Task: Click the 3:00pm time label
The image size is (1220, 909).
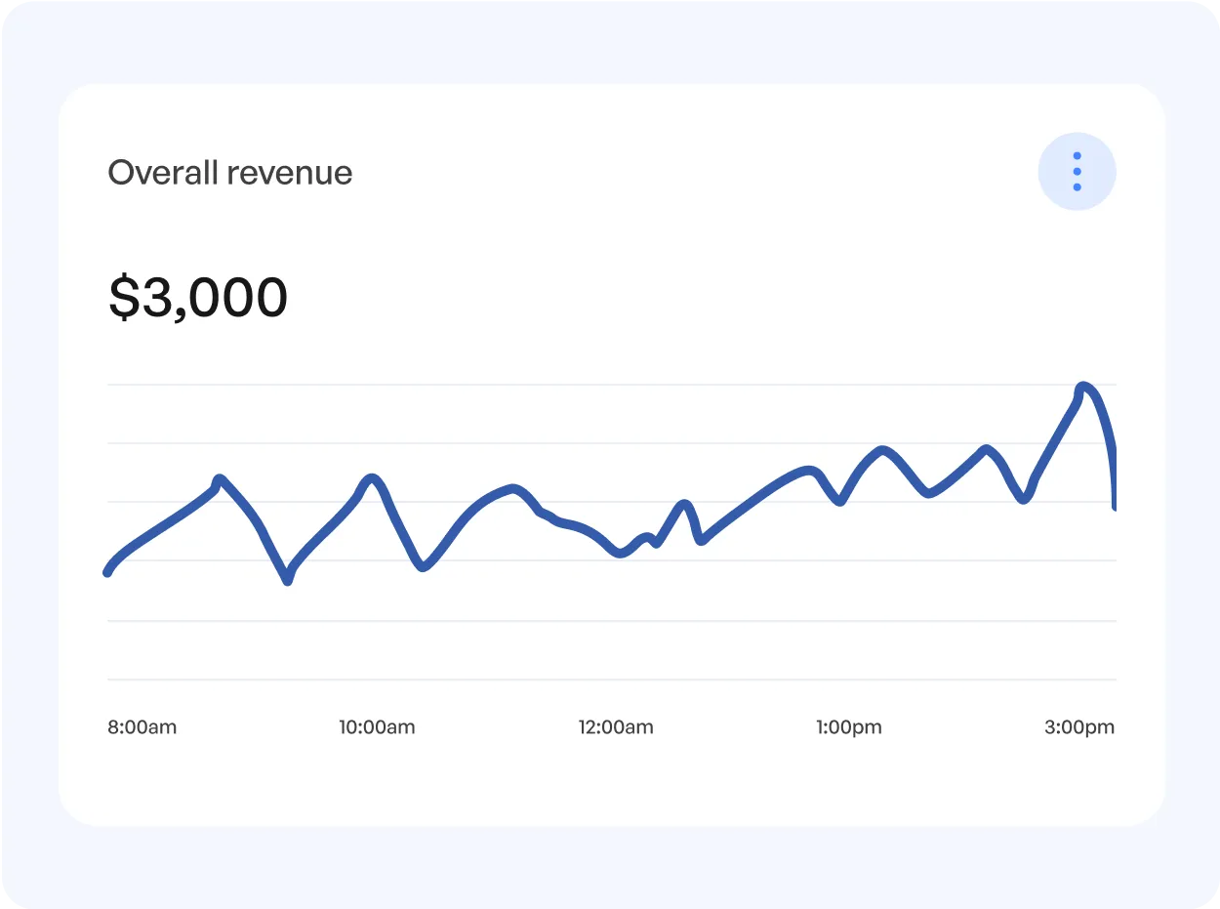Action: click(1079, 726)
